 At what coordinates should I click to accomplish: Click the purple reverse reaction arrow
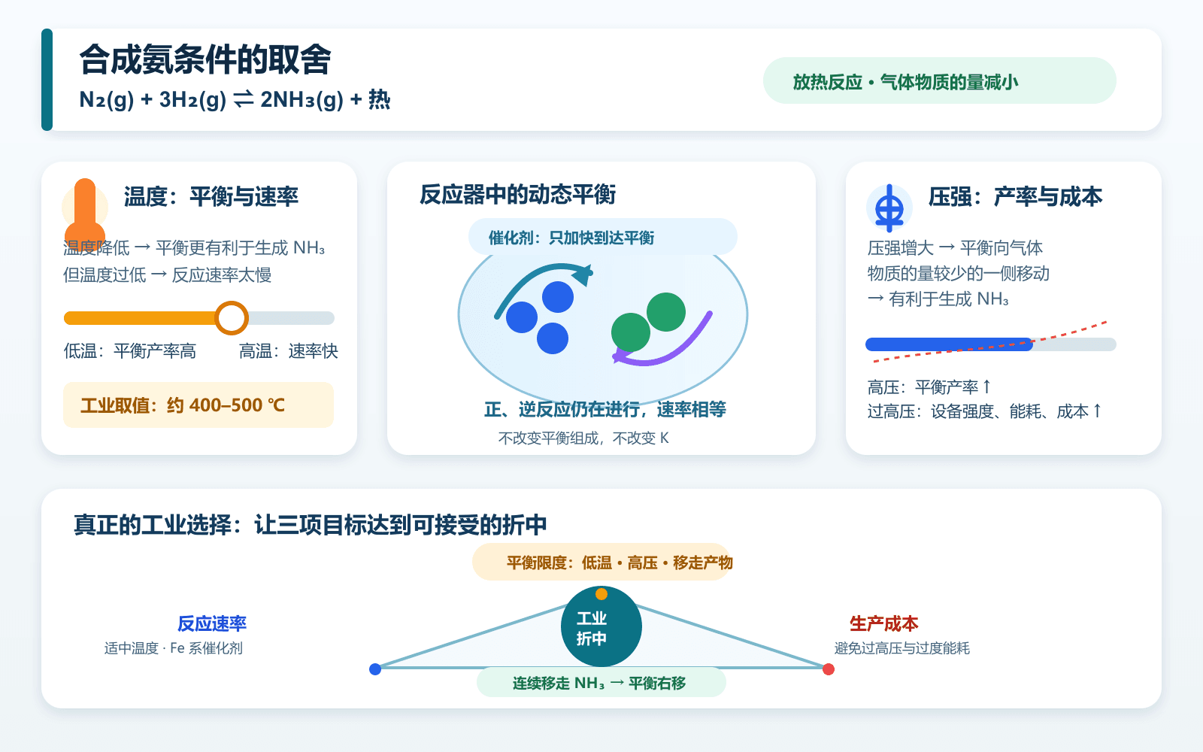coord(662,339)
